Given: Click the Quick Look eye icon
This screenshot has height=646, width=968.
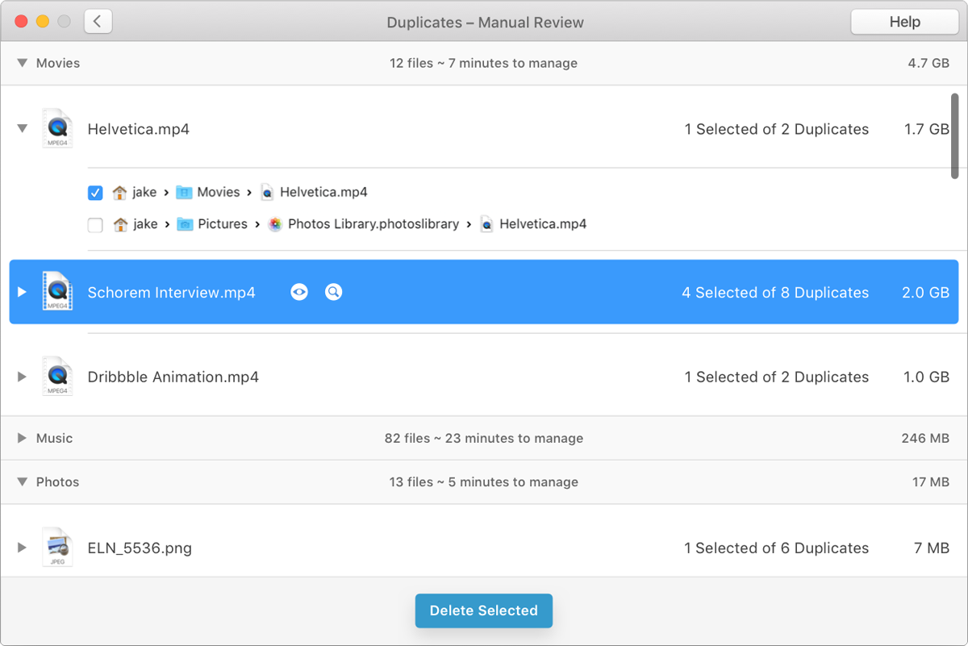Looking at the screenshot, I should click(299, 292).
